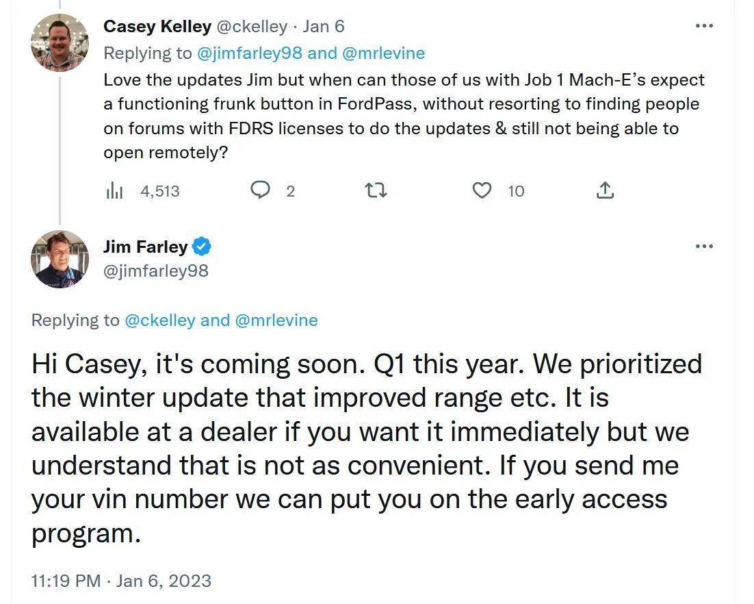Like Casey Kelley's tweet with heart icon
Viewport: 754px width, 604px height.
(482, 190)
